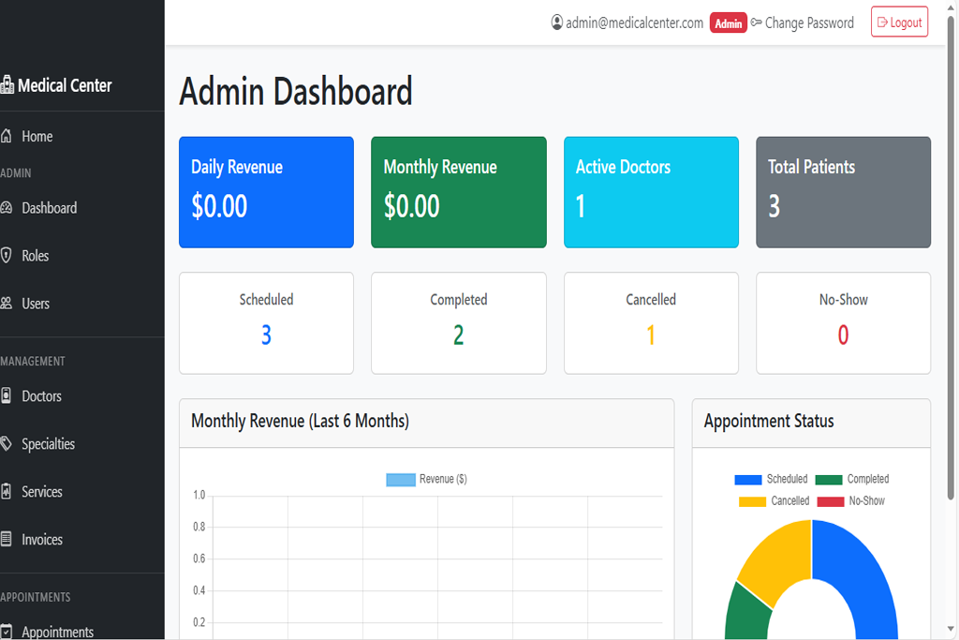Click the Users people icon
Screen dimensions: 959x640
point(7,304)
